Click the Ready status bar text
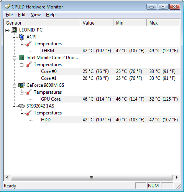Viewport: 184px width, 192px height. (10, 186)
